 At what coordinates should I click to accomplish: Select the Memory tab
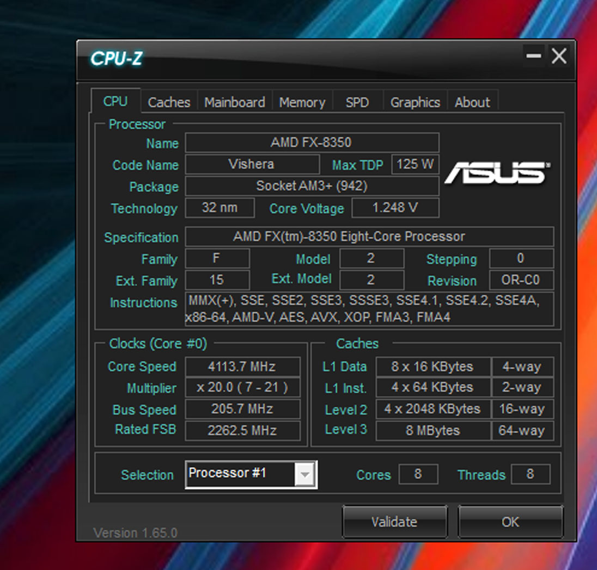[302, 102]
